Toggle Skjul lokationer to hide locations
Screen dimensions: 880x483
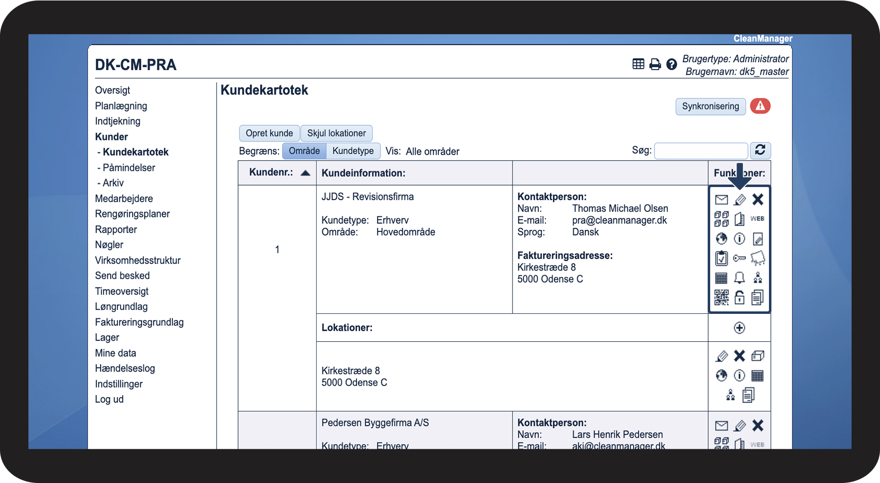point(336,133)
